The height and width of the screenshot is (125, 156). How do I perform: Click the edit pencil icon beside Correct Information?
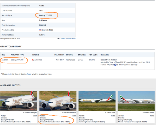(58, 39)
